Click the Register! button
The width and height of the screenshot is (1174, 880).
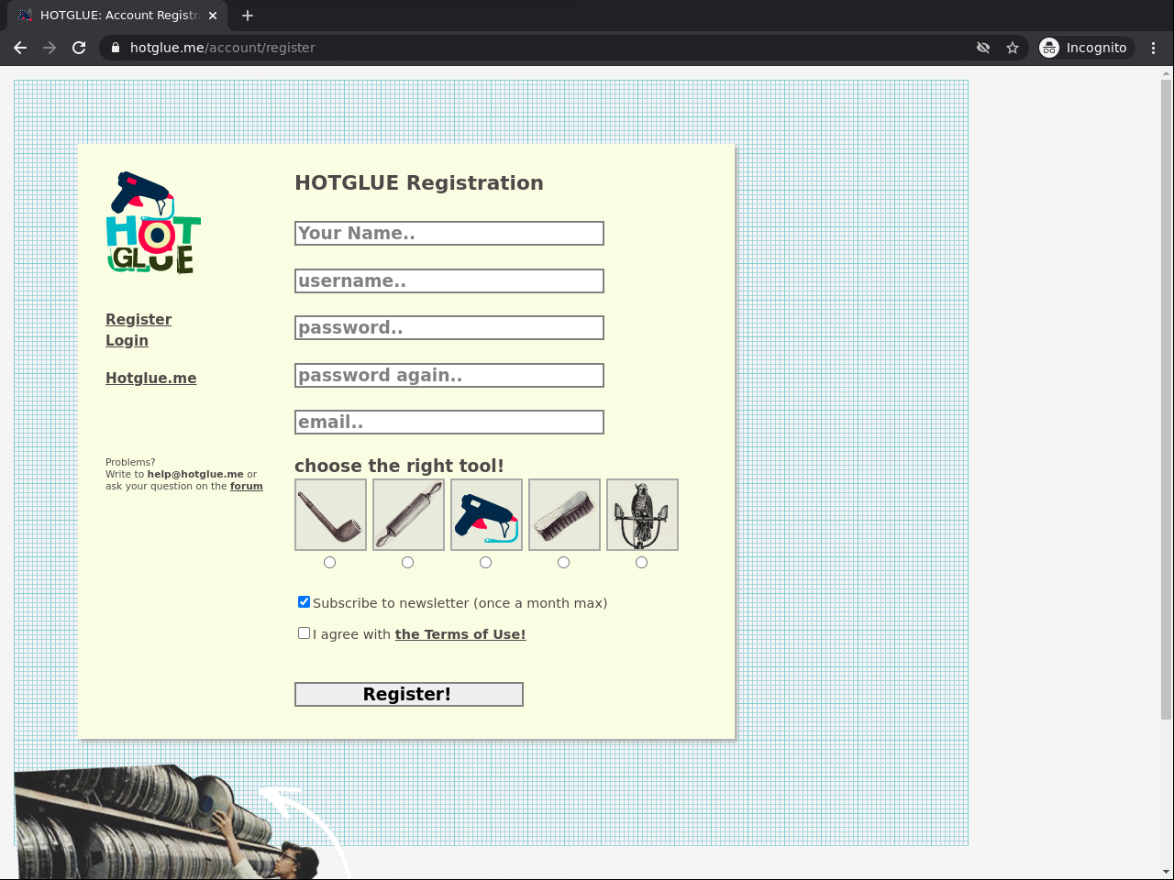(409, 694)
